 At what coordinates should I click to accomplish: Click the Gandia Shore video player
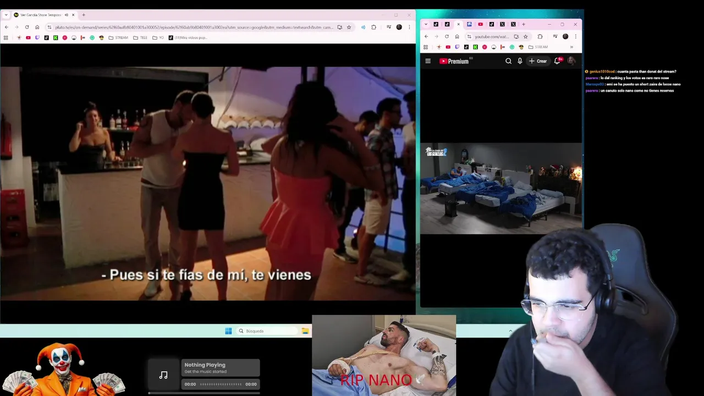point(208,183)
